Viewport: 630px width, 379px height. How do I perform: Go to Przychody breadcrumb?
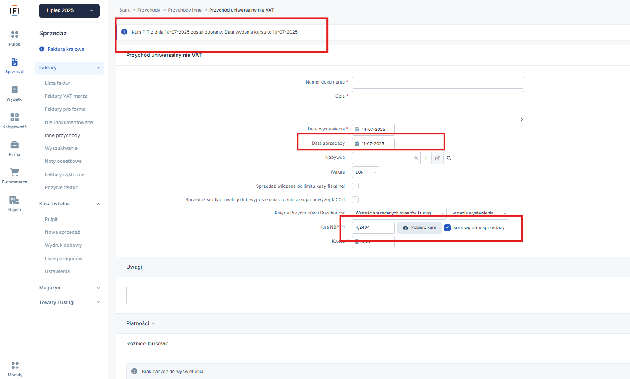point(149,10)
